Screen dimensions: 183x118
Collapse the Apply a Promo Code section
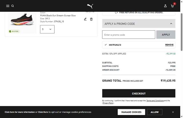coord(171,24)
